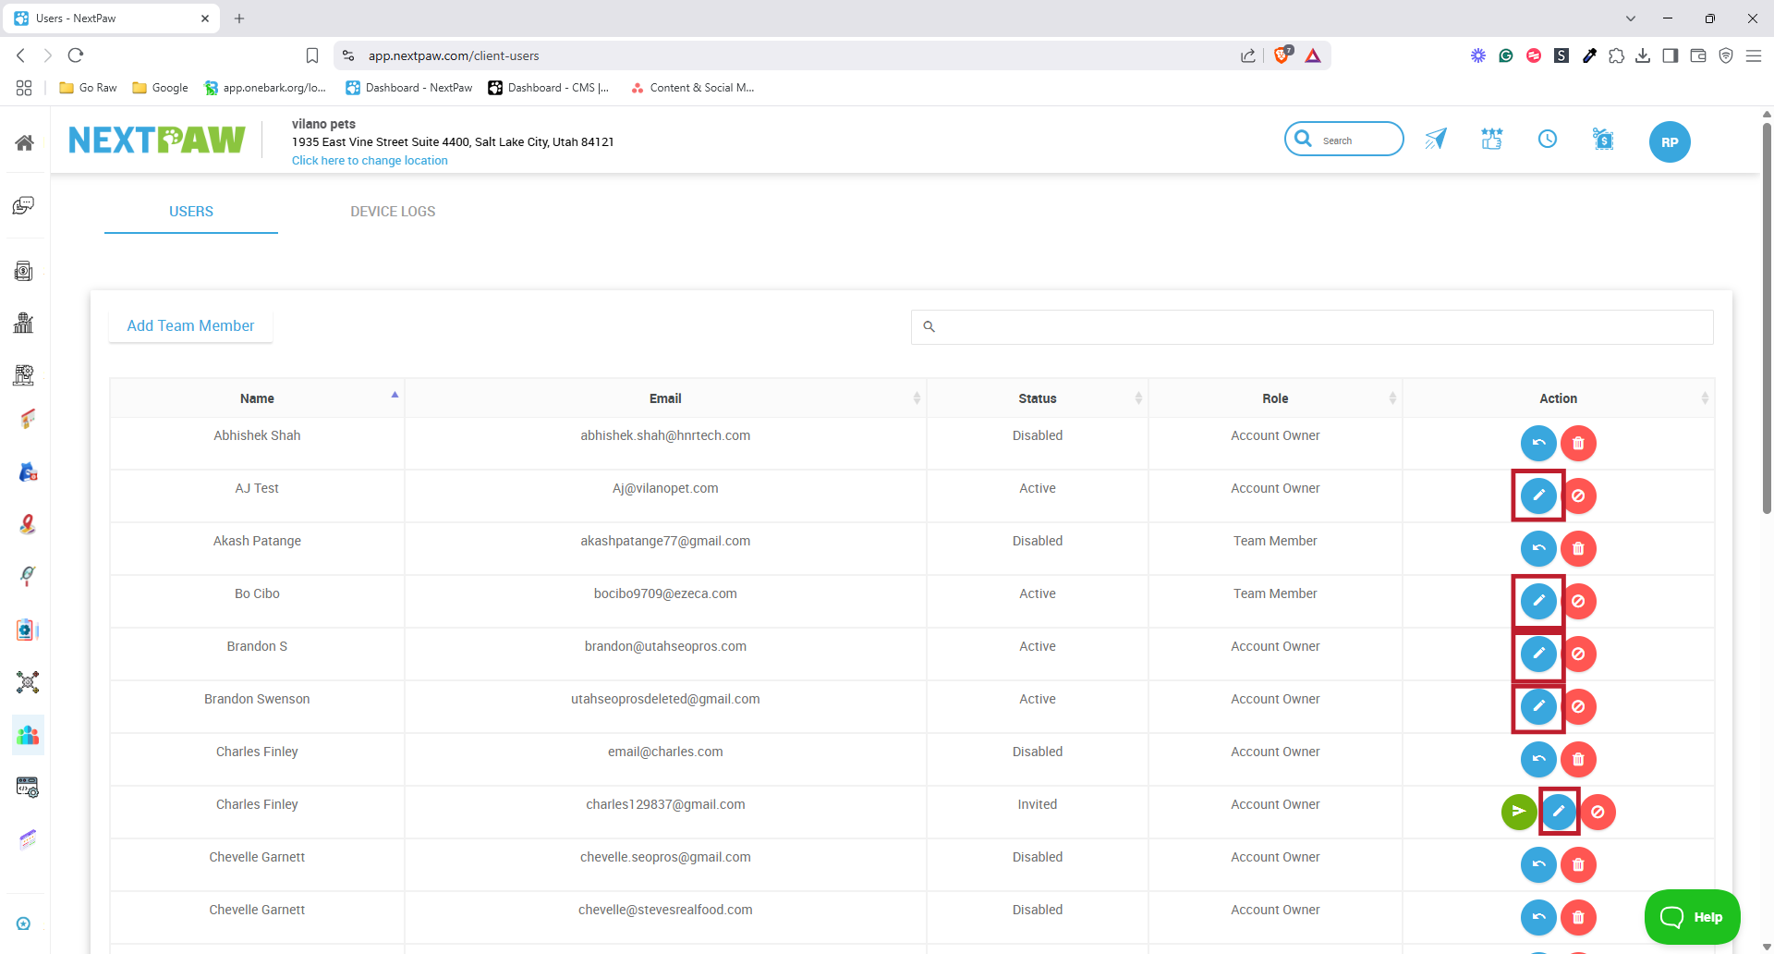Resend invite to charles129837@gmail.com
Viewport: 1774px width, 954px height.
click(x=1519, y=812)
